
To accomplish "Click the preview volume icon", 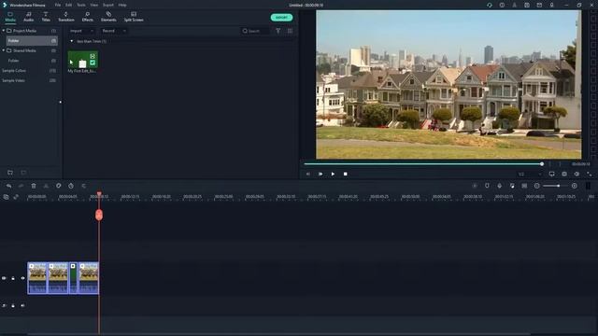I will click(x=577, y=175).
